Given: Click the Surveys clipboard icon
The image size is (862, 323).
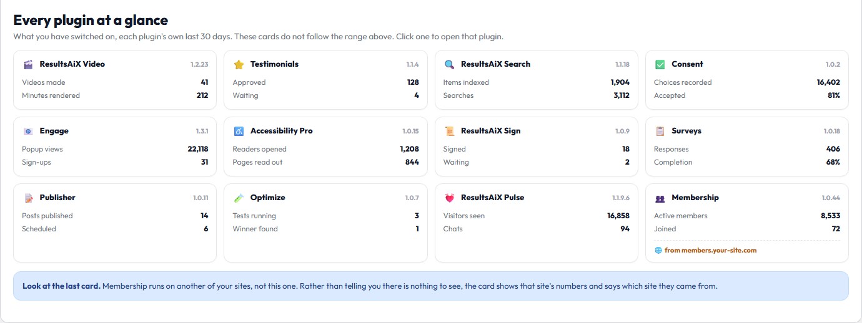Looking at the screenshot, I should [x=660, y=131].
